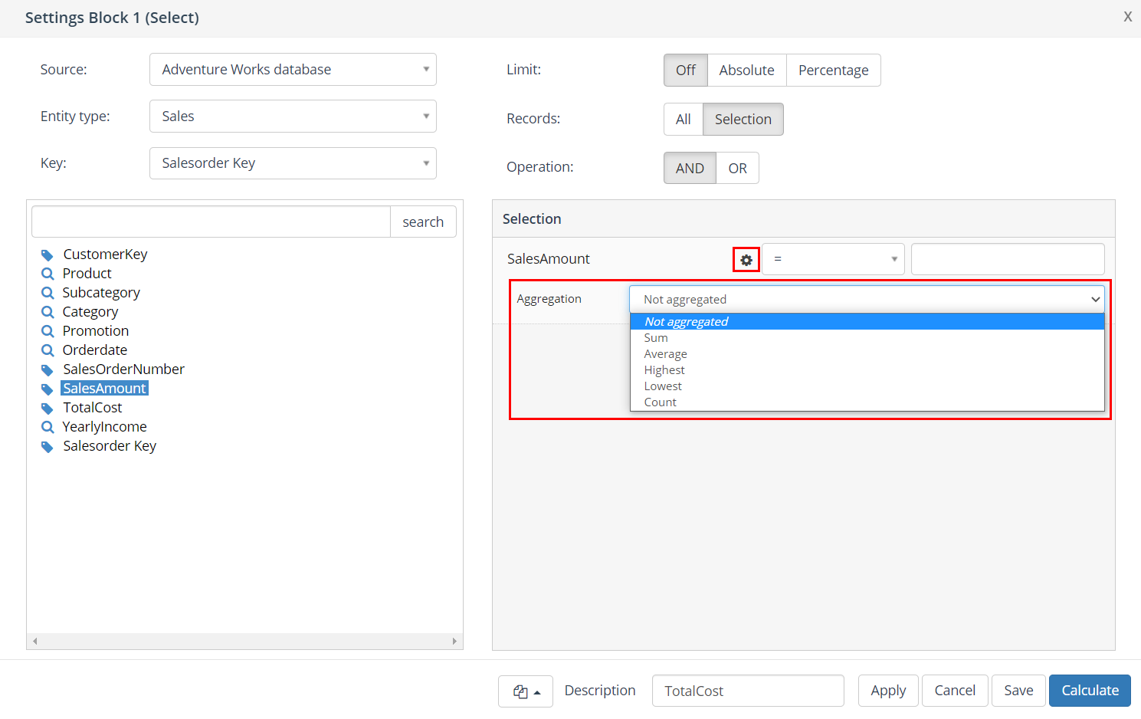The height and width of the screenshot is (719, 1141).
Task: Select the Highest aggregation option
Action: tap(664, 370)
